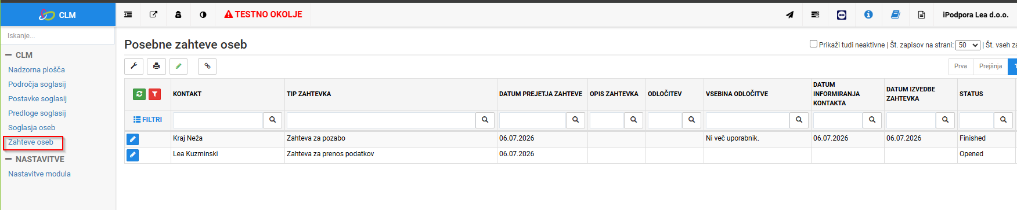The height and width of the screenshot is (210, 1017).
Task: Open records-per-page dropdown showing 50
Action: click(968, 45)
